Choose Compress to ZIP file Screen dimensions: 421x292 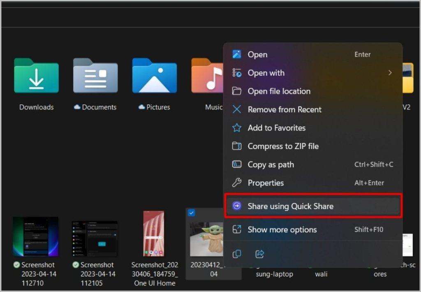312,146
